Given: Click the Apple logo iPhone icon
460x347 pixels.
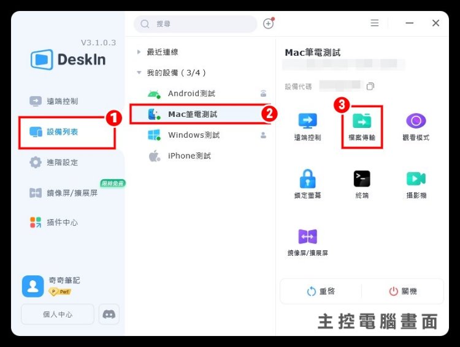Looking at the screenshot, I should click(155, 156).
